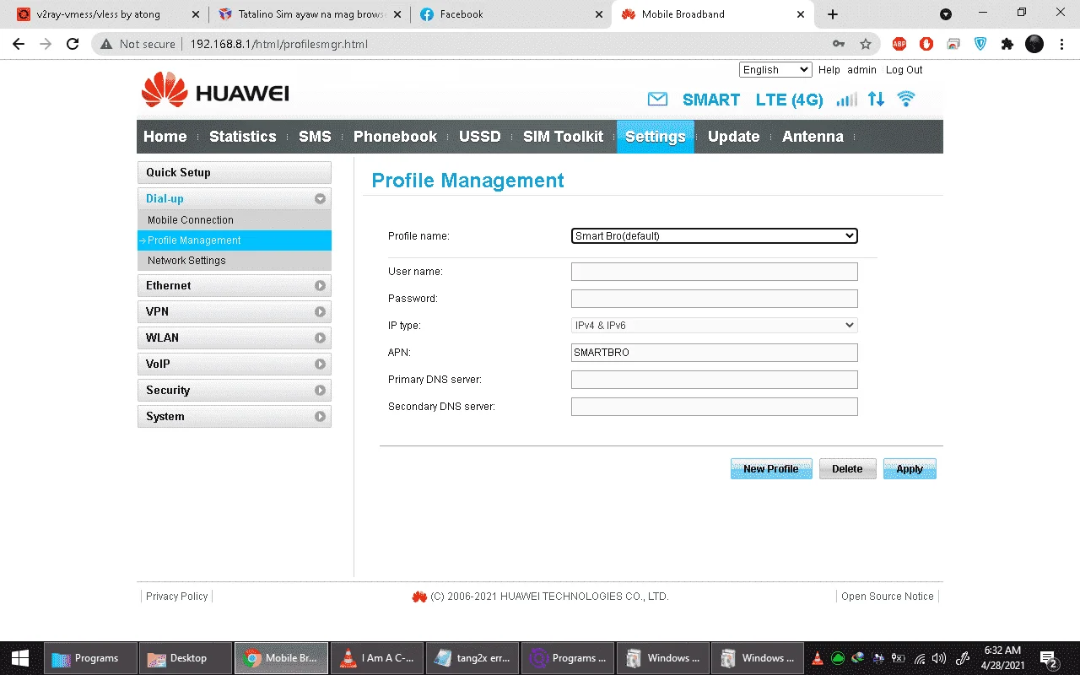Click the Delete button
The width and height of the screenshot is (1080, 675).
tap(847, 469)
